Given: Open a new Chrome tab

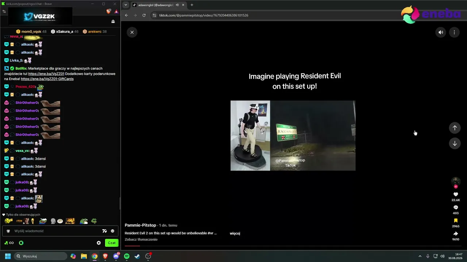Looking at the screenshot, I should click(192, 5).
